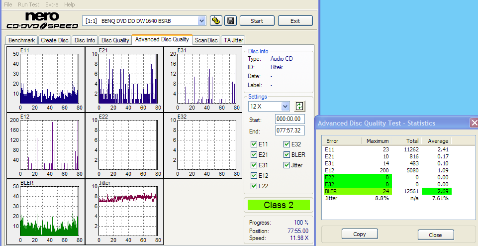Click the Ritek disc ID value
The image size is (478, 246).
[277, 67]
